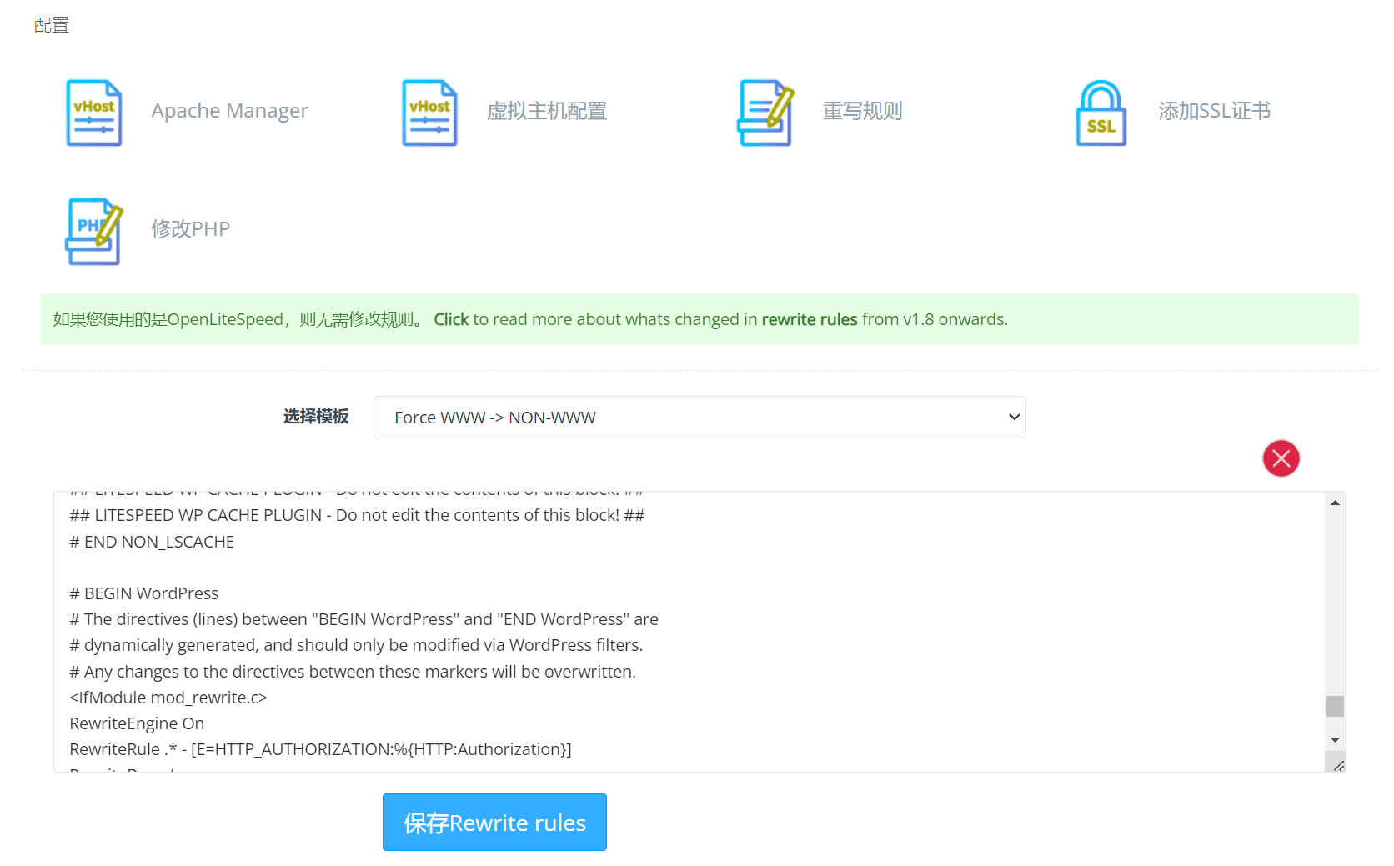1394x866 pixels.
Task: Click the 配置 page heading
Action: tap(51, 24)
